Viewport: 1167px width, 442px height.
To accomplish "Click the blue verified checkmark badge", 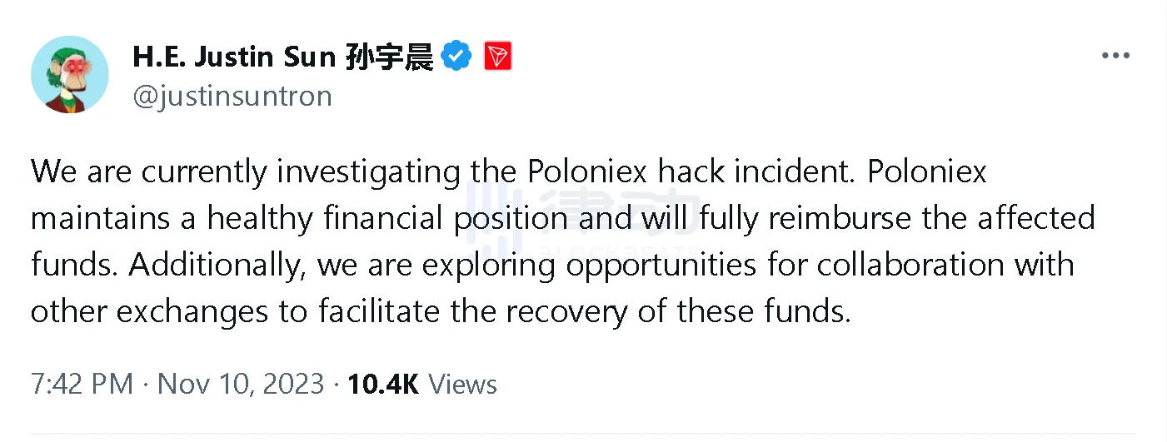I will (x=456, y=57).
